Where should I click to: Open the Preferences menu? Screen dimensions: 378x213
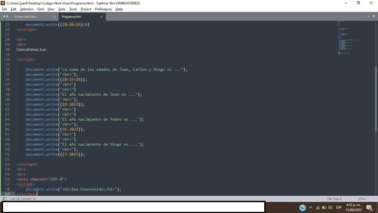pyautogui.click(x=103, y=9)
